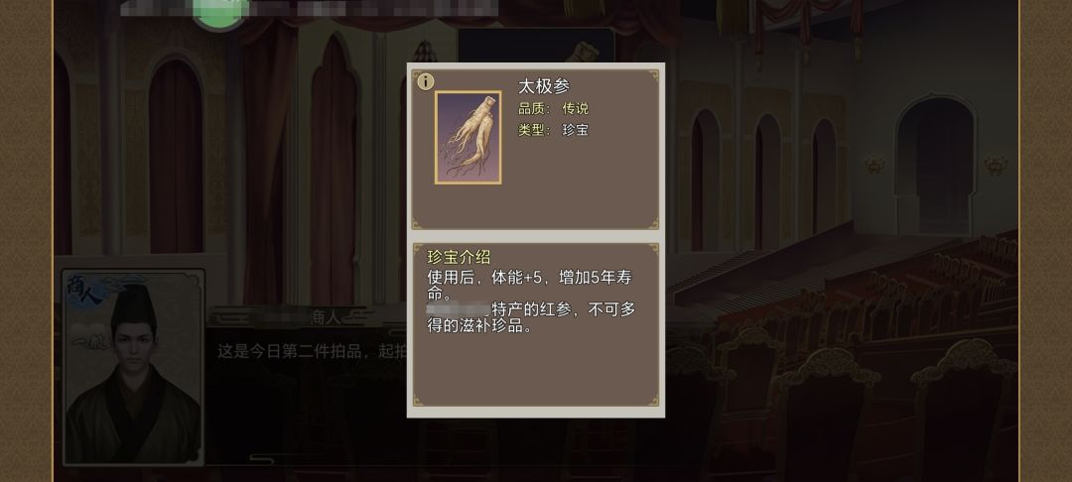Screen dimensions: 1072x482
Task: Click the dimmed auction item above popup
Action: point(536,46)
